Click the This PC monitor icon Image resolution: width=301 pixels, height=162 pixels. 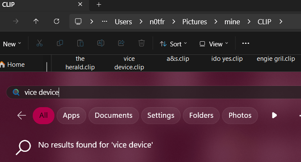78,22
